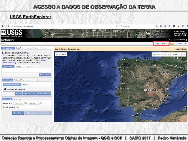Click the browser address bar

[x=62, y=26]
